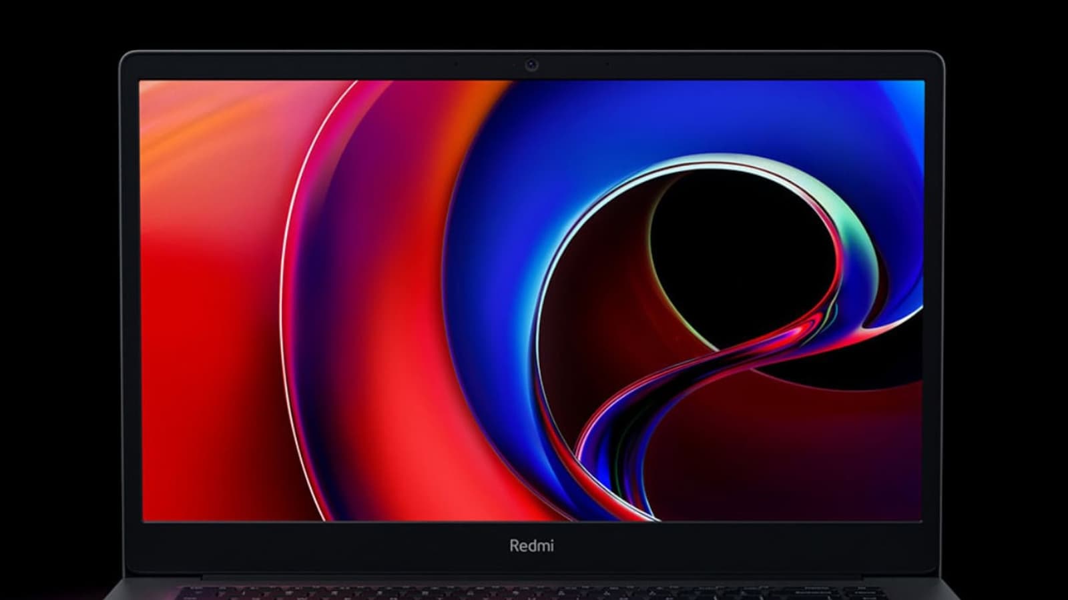This screenshot has height=600, width=1068.
Task: Click the webcam lens above the display
Action: point(531,65)
